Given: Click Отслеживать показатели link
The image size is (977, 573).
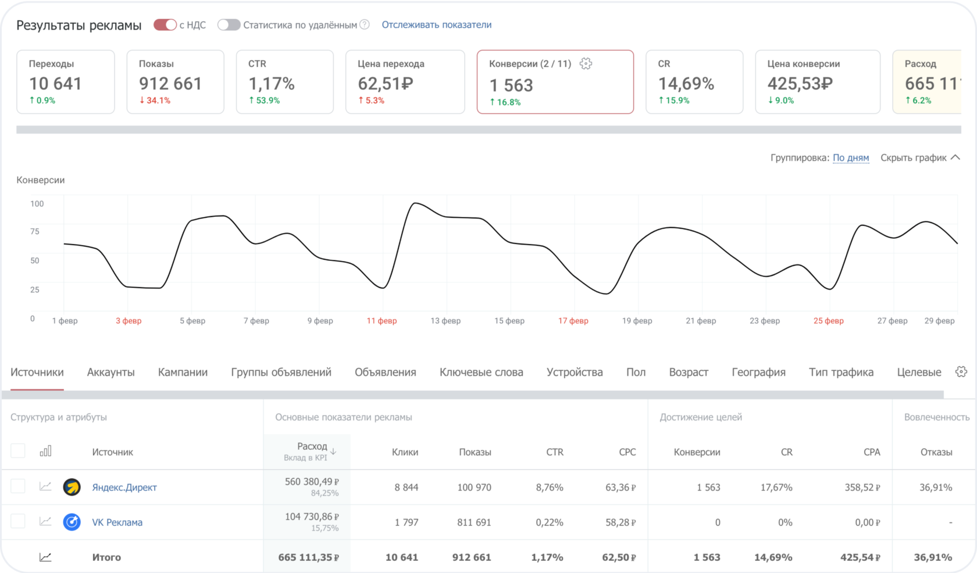Looking at the screenshot, I should tap(437, 24).
